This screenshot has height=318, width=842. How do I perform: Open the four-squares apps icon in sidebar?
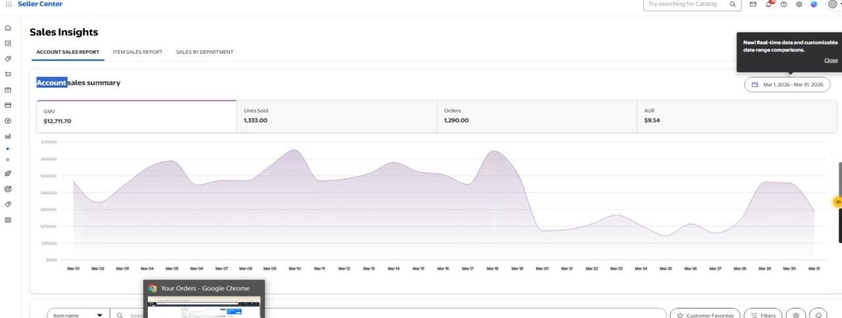click(x=8, y=220)
